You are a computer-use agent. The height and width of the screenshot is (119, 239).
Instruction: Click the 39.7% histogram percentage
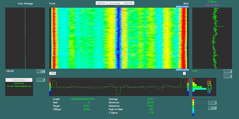pos(210,89)
